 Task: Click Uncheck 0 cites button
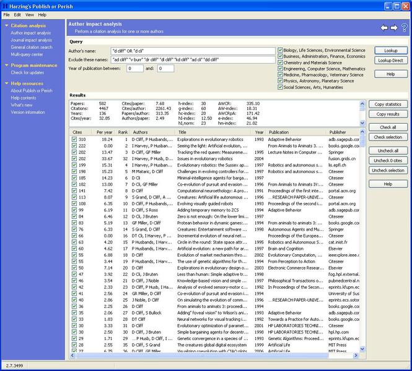(x=388, y=160)
